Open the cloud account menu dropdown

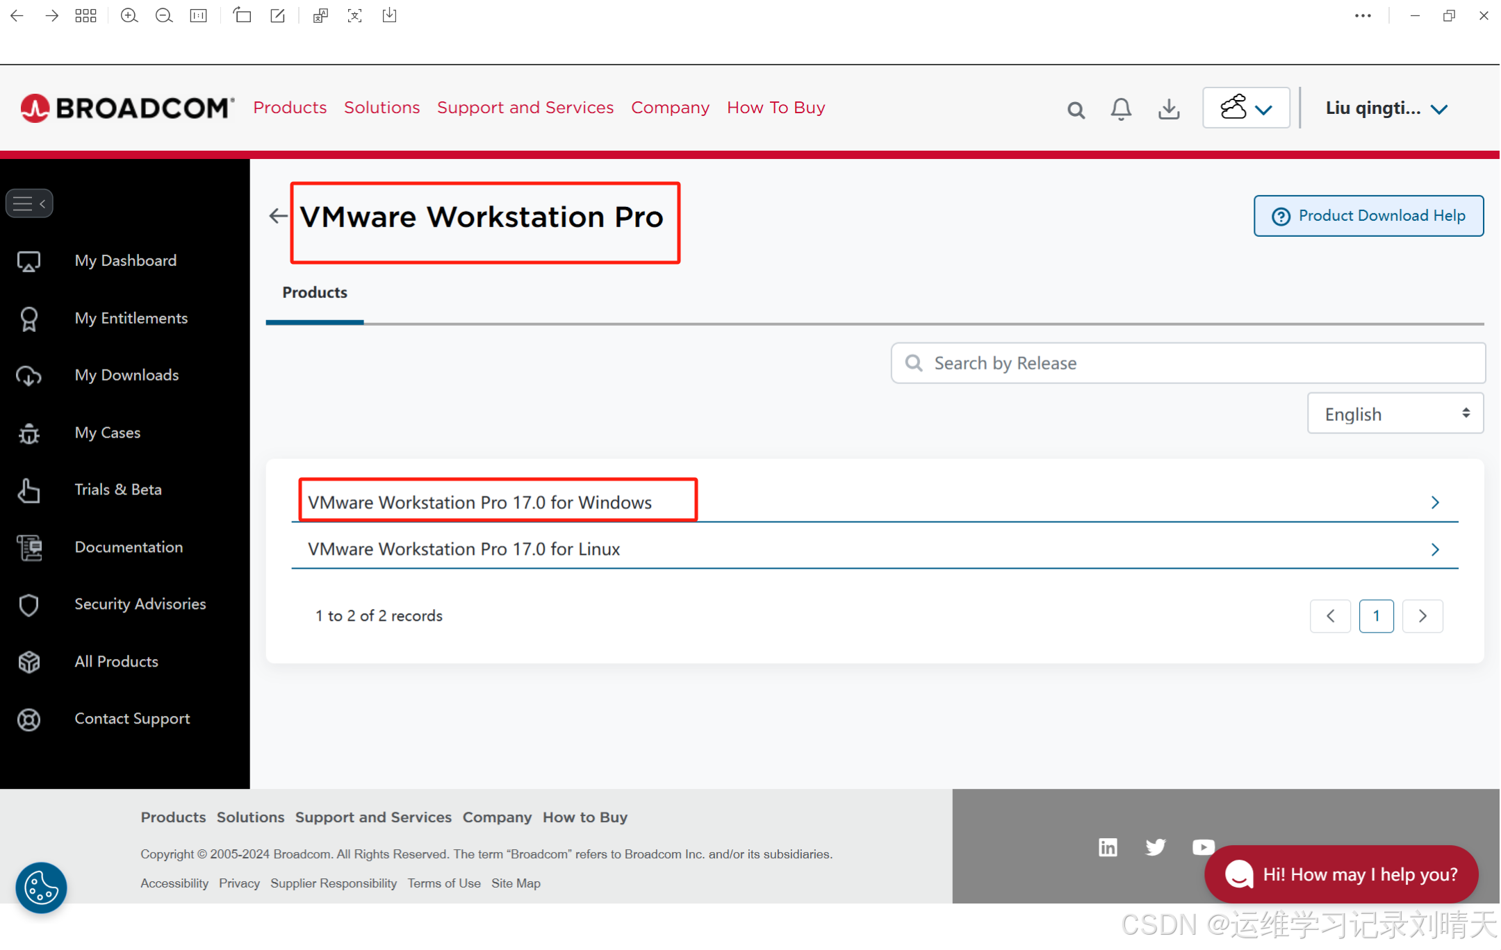(x=1246, y=108)
